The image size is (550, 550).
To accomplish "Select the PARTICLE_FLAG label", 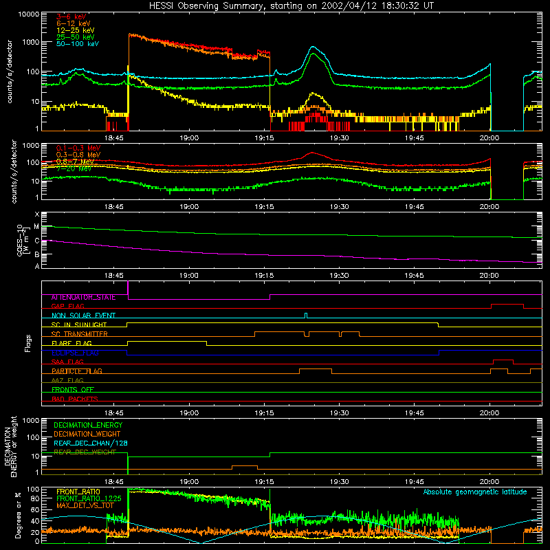I will click(x=77, y=371).
